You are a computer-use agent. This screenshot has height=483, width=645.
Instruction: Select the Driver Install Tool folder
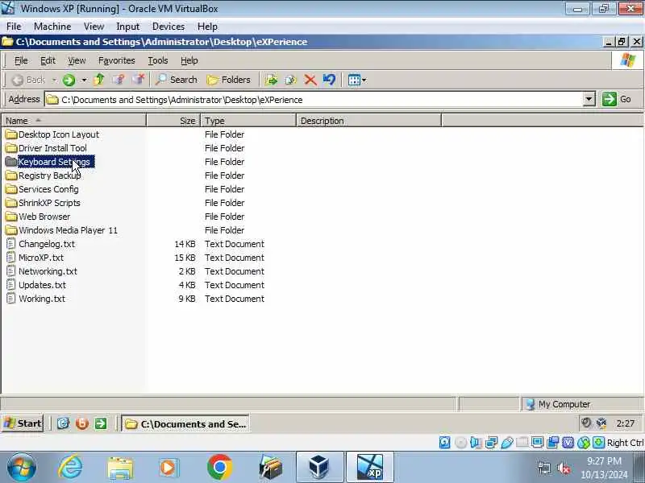[x=46, y=148]
